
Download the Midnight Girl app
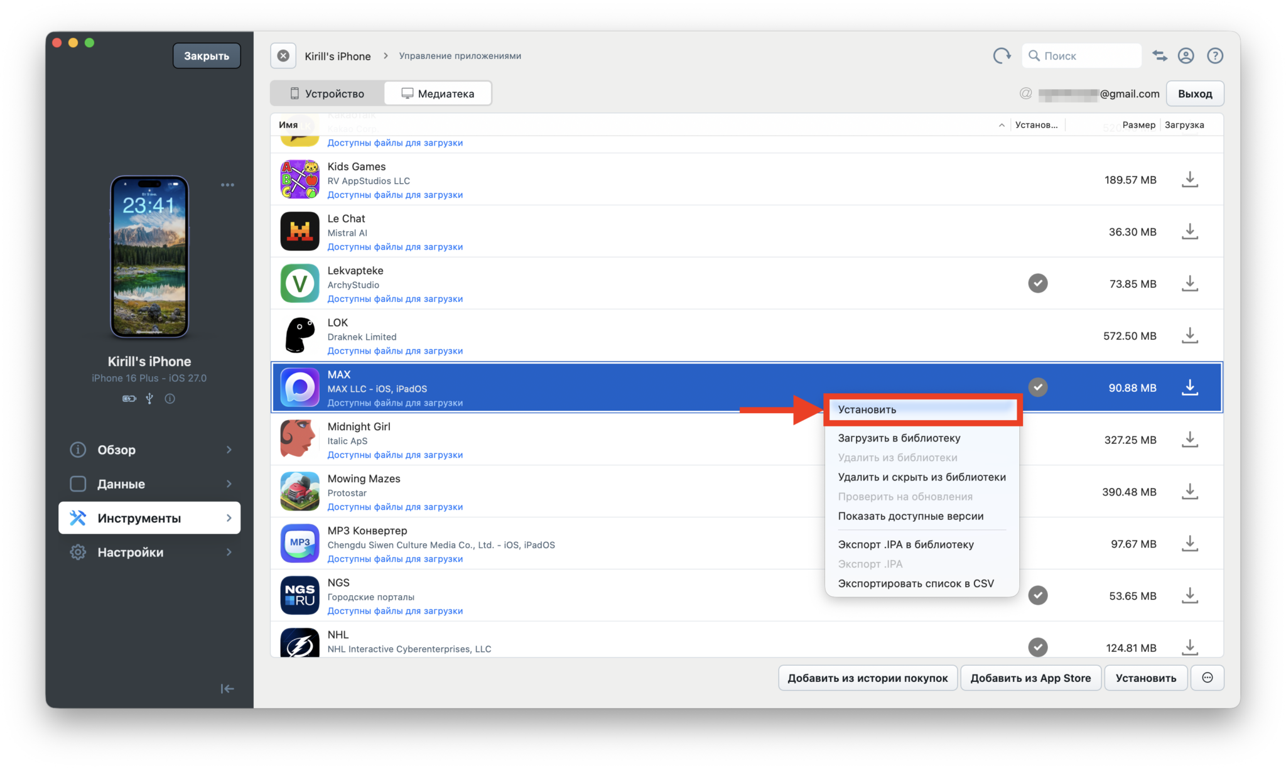pyautogui.click(x=1189, y=440)
